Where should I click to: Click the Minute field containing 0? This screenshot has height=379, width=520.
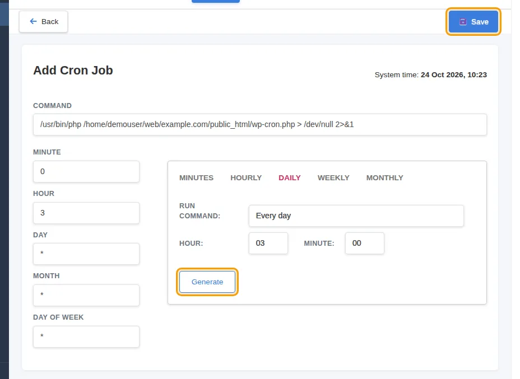pos(86,172)
